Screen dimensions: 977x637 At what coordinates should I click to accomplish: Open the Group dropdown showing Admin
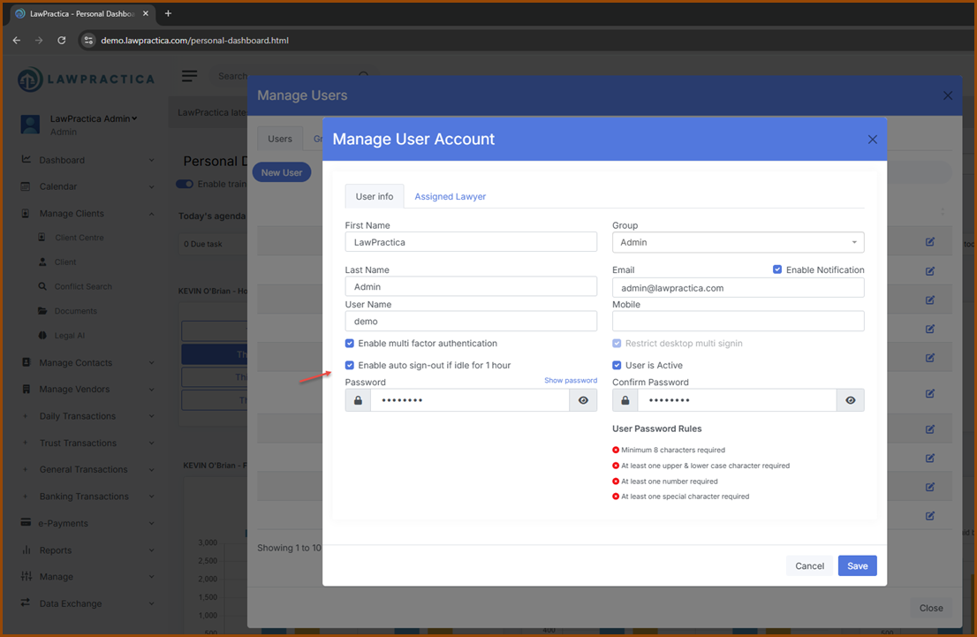pyautogui.click(x=738, y=242)
